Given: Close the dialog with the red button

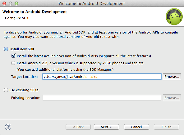Looking at the screenshot, I should click(x=4, y=3).
